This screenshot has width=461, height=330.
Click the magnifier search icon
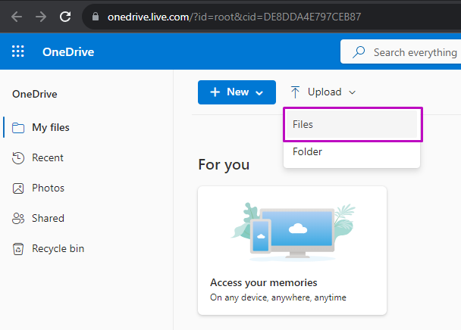tap(359, 52)
